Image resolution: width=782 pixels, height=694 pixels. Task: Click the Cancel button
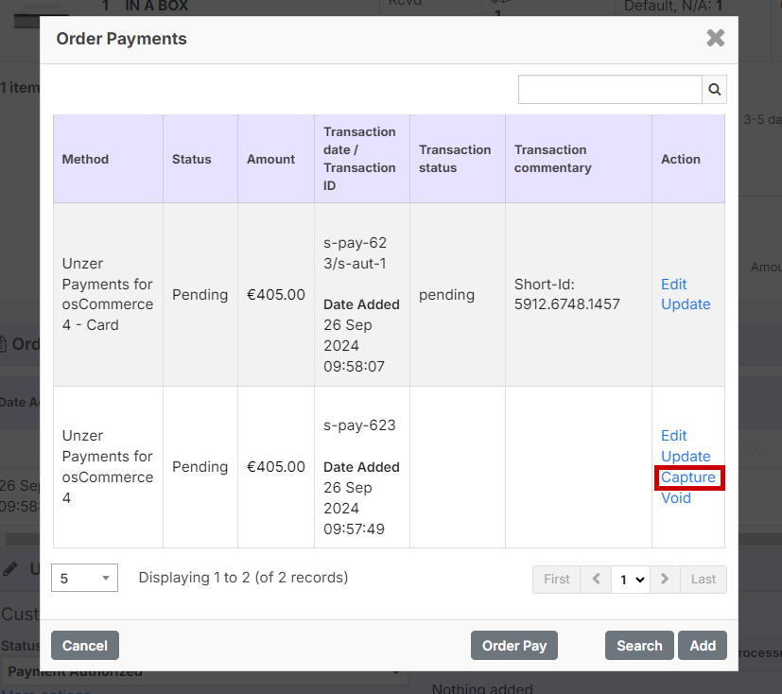(85, 646)
